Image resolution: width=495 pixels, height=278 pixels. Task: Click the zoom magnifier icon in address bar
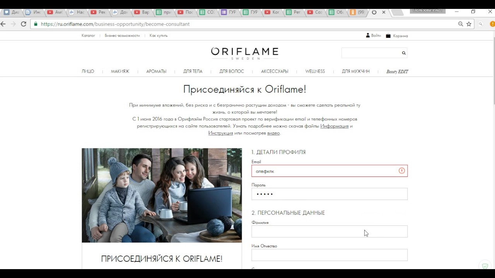[x=461, y=24]
